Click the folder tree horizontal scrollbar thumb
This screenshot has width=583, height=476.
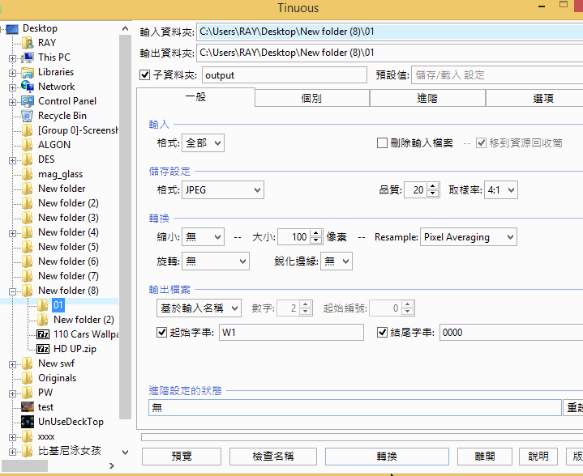click(x=24, y=465)
